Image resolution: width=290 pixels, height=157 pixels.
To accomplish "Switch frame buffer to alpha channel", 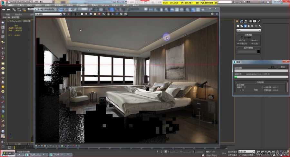I will pyautogui.click(x=82, y=14).
